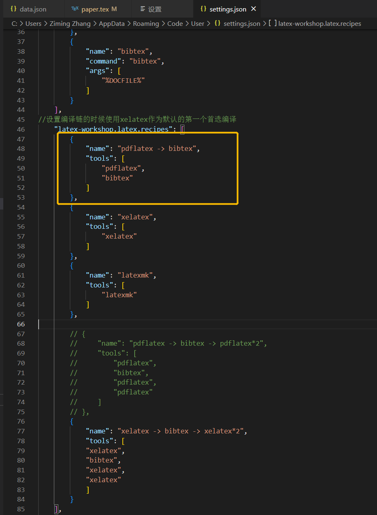Open the Roaming breadcrumb dropdown
377x515 pixels.
click(x=146, y=23)
